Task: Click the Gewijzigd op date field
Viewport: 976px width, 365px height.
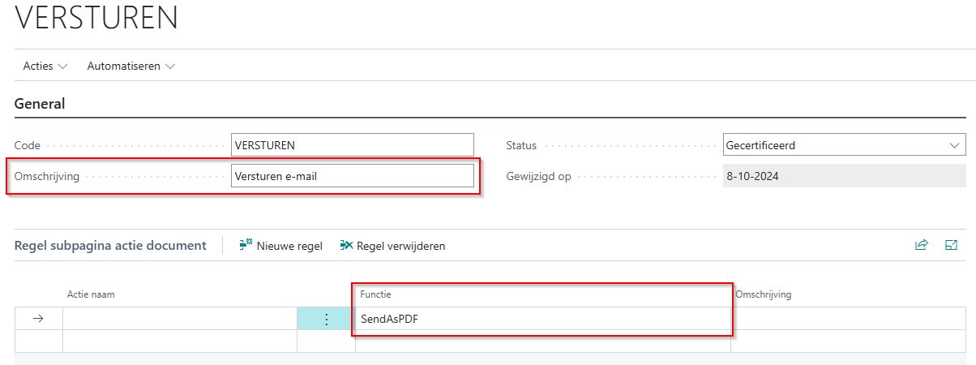Action: click(844, 176)
